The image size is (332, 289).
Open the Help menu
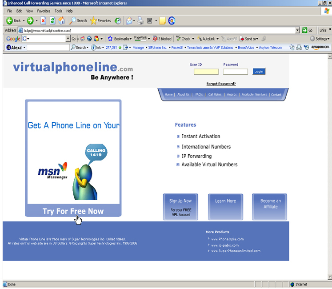(x=69, y=11)
